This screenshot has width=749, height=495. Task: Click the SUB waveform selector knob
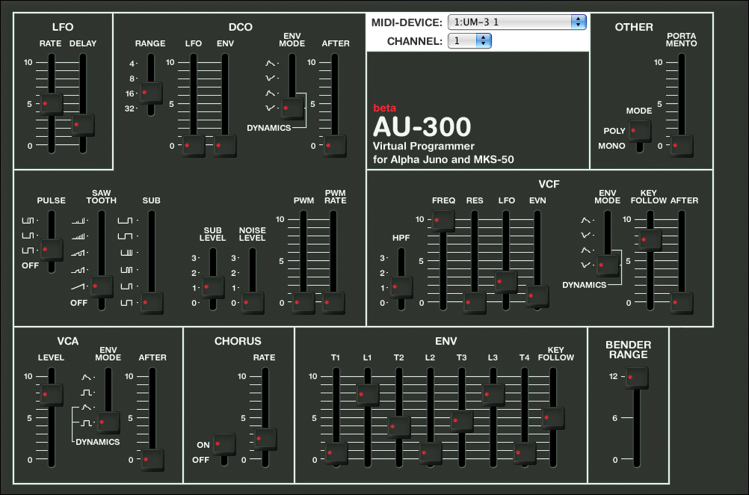point(152,302)
